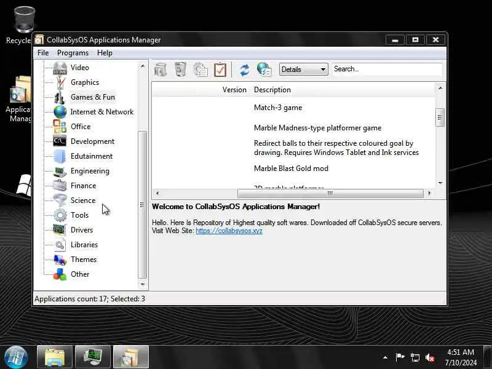Select the Drivers circuit board icon
The width and height of the screenshot is (492, 369).
pyautogui.click(x=59, y=230)
